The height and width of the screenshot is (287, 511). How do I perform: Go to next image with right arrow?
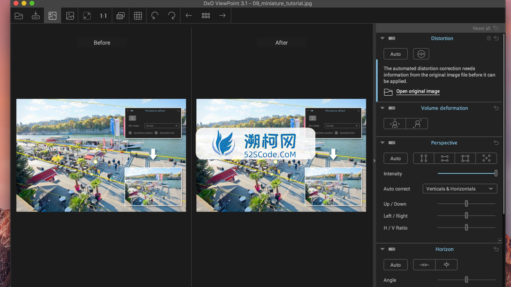click(222, 16)
